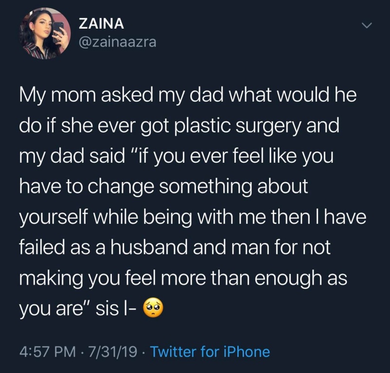Click the display name ZAINA
The height and width of the screenshot is (373, 390).
point(101,24)
